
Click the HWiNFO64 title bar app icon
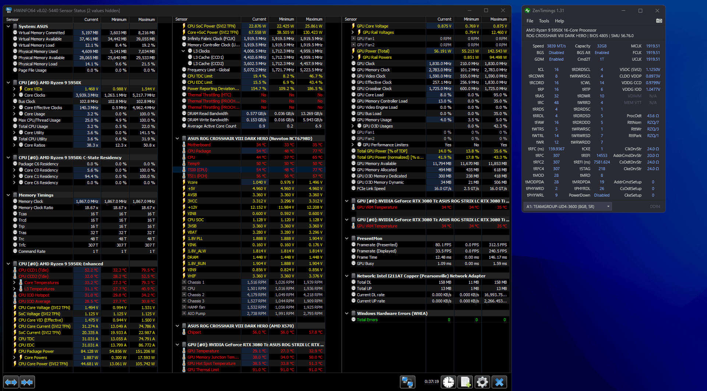[x=9, y=10]
